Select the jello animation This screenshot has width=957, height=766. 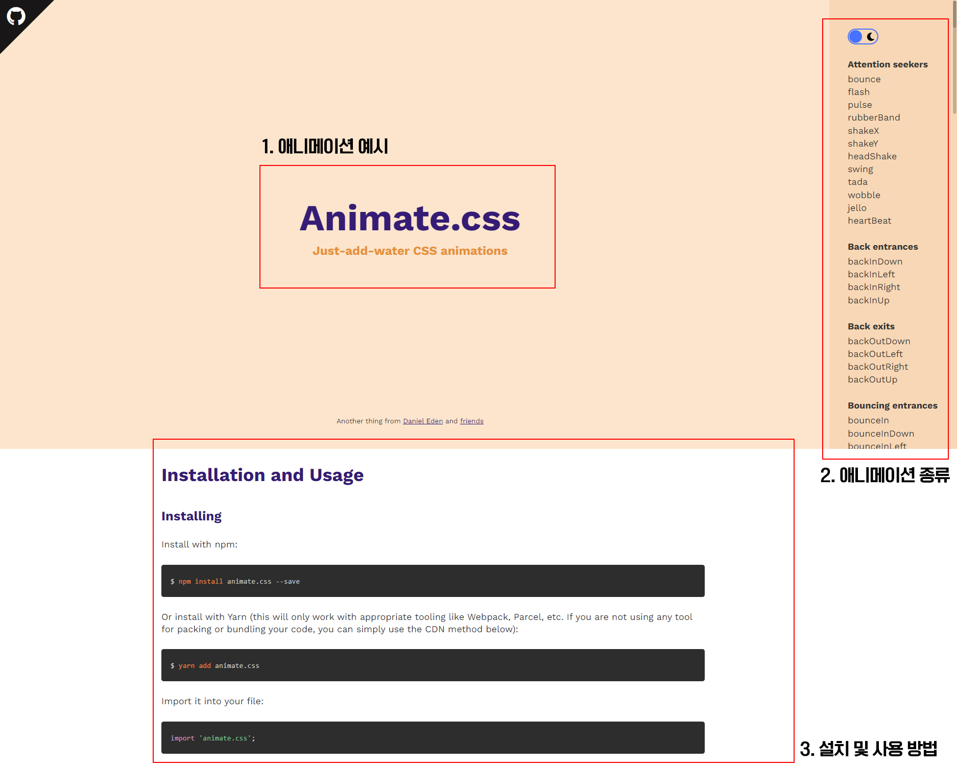[x=857, y=208]
